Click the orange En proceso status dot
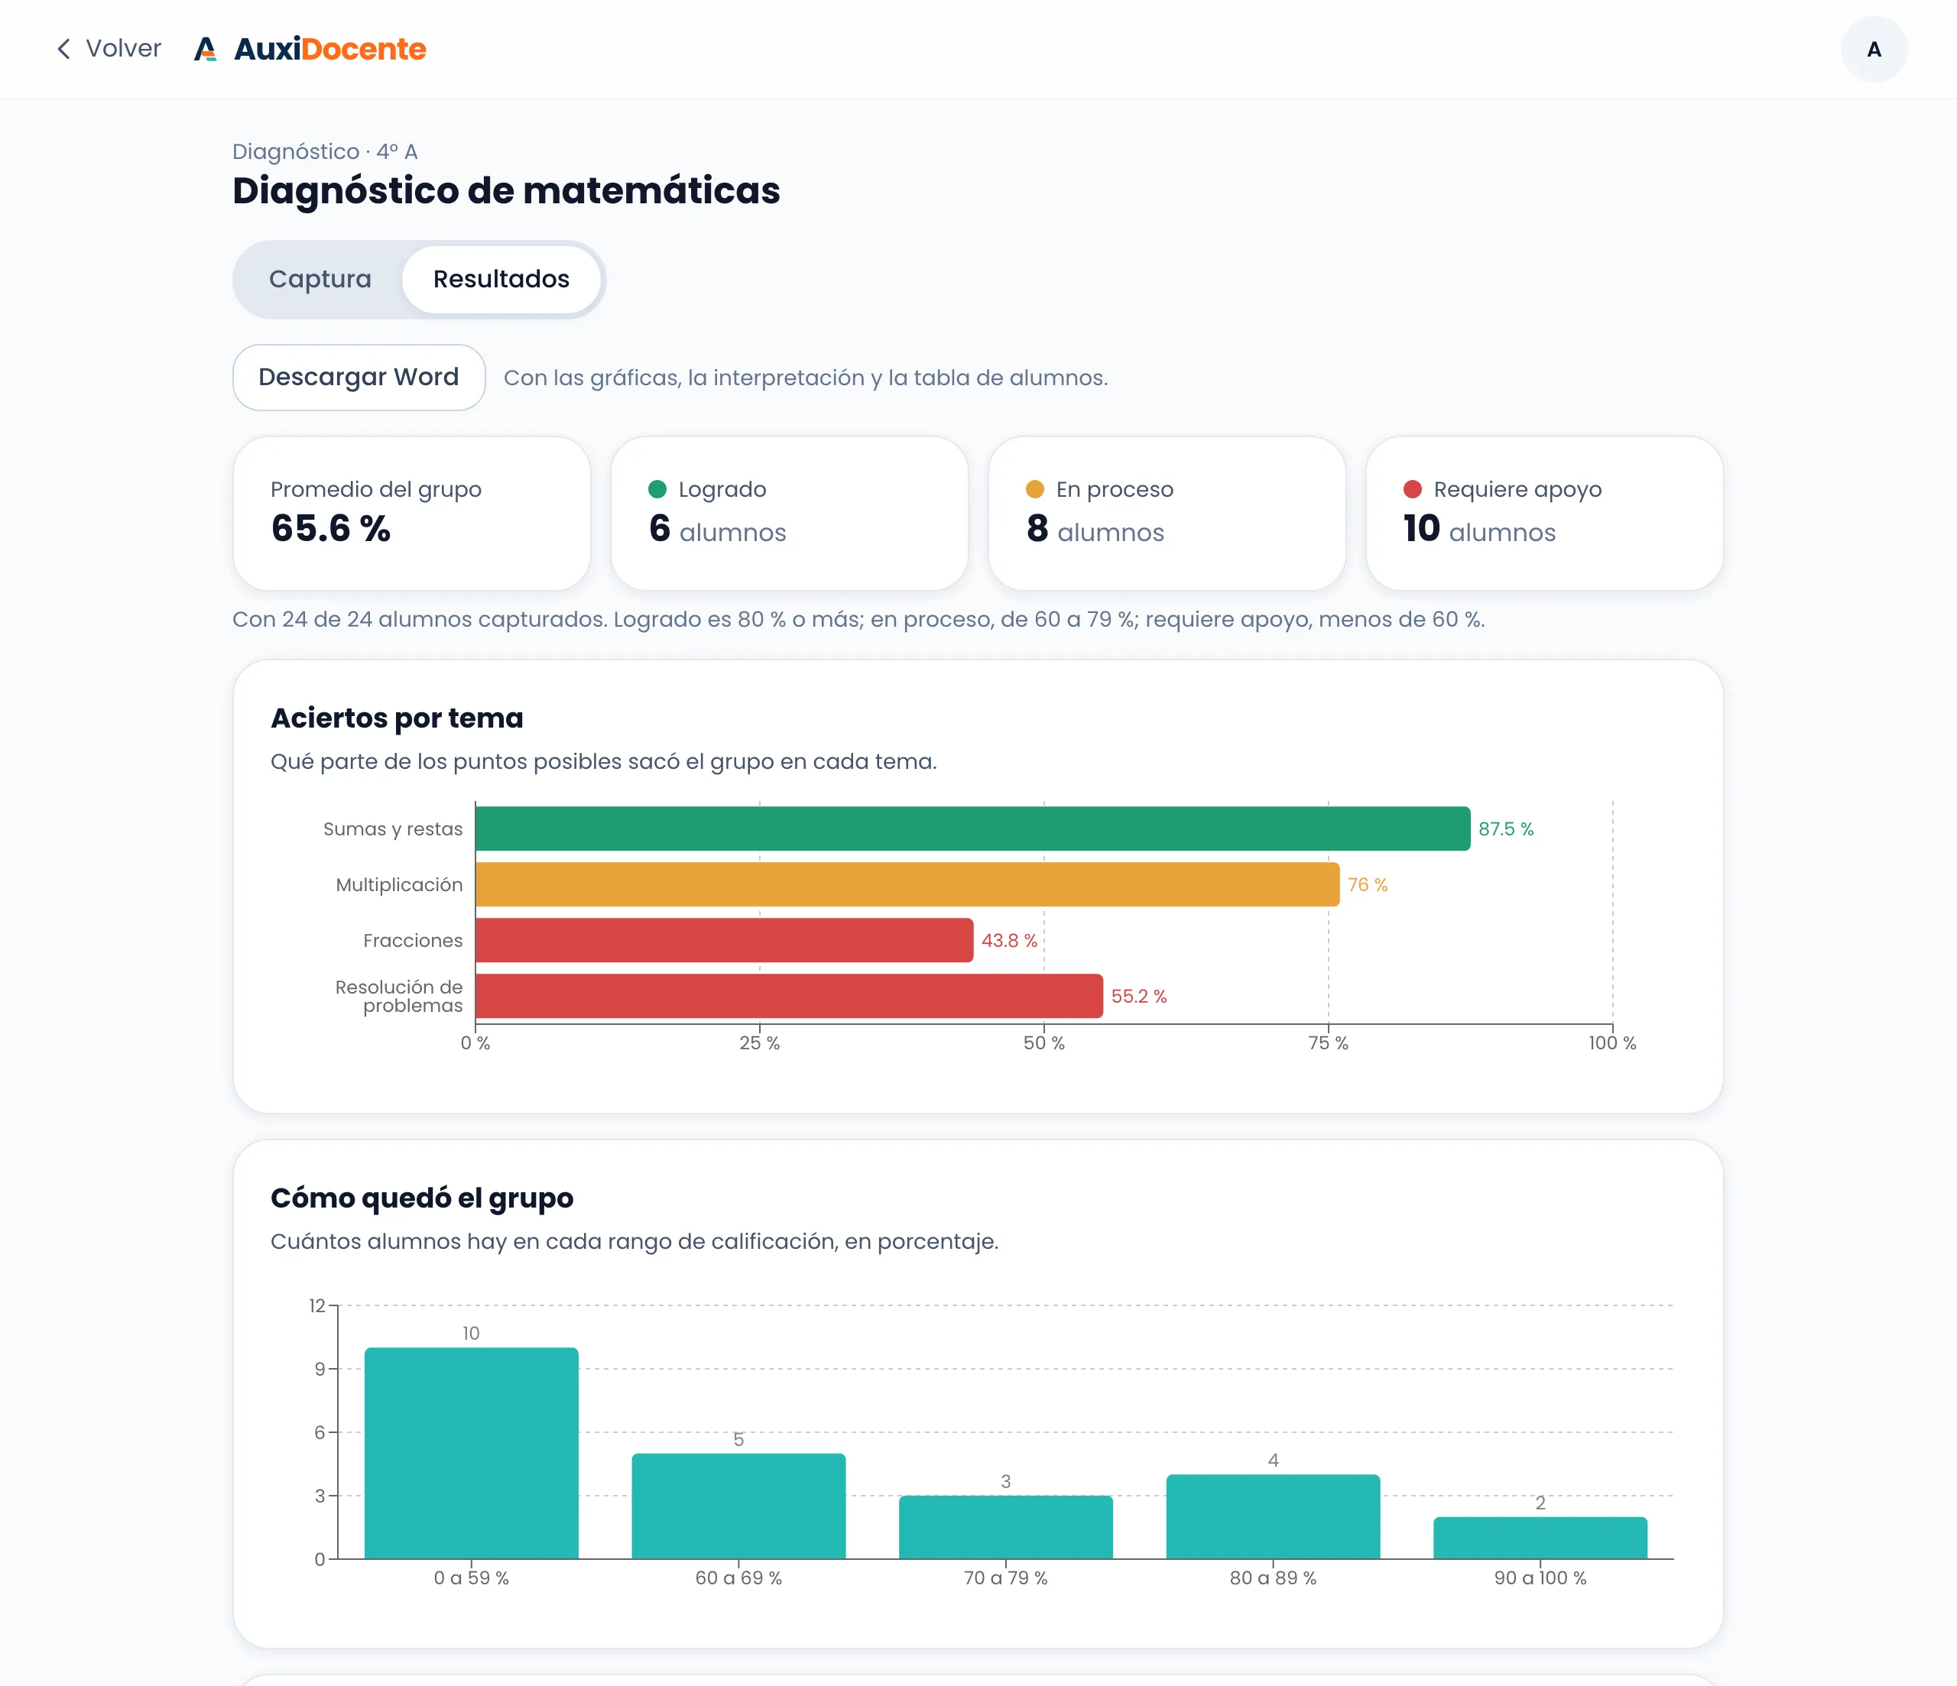The image size is (1957, 1686). point(1035,489)
